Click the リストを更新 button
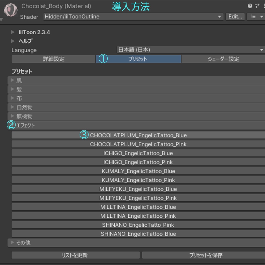 (x=76, y=255)
